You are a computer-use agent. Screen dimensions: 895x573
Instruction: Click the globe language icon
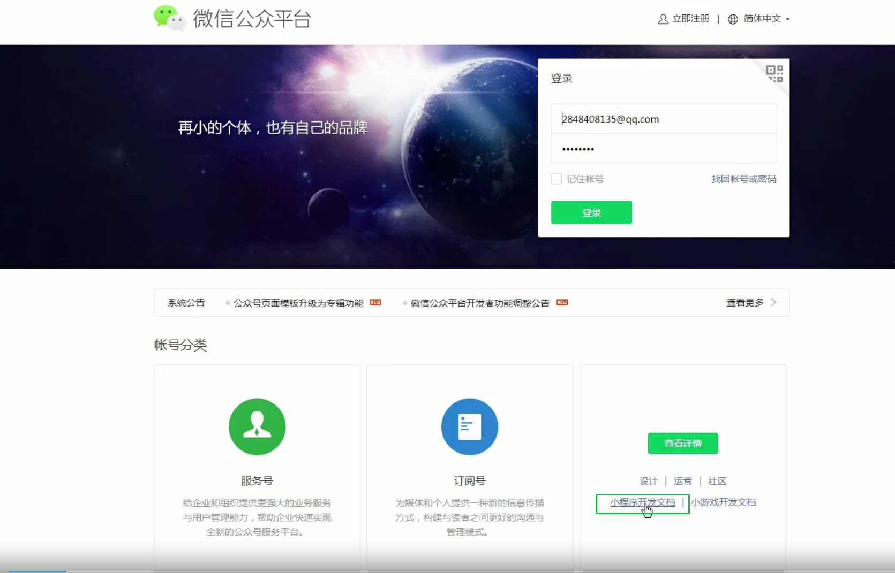733,19
